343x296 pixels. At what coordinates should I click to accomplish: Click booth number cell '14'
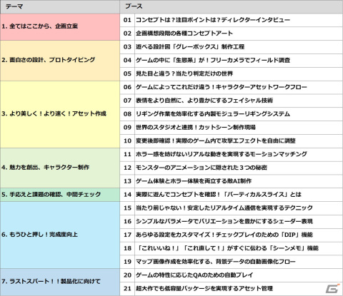point(127,195)
